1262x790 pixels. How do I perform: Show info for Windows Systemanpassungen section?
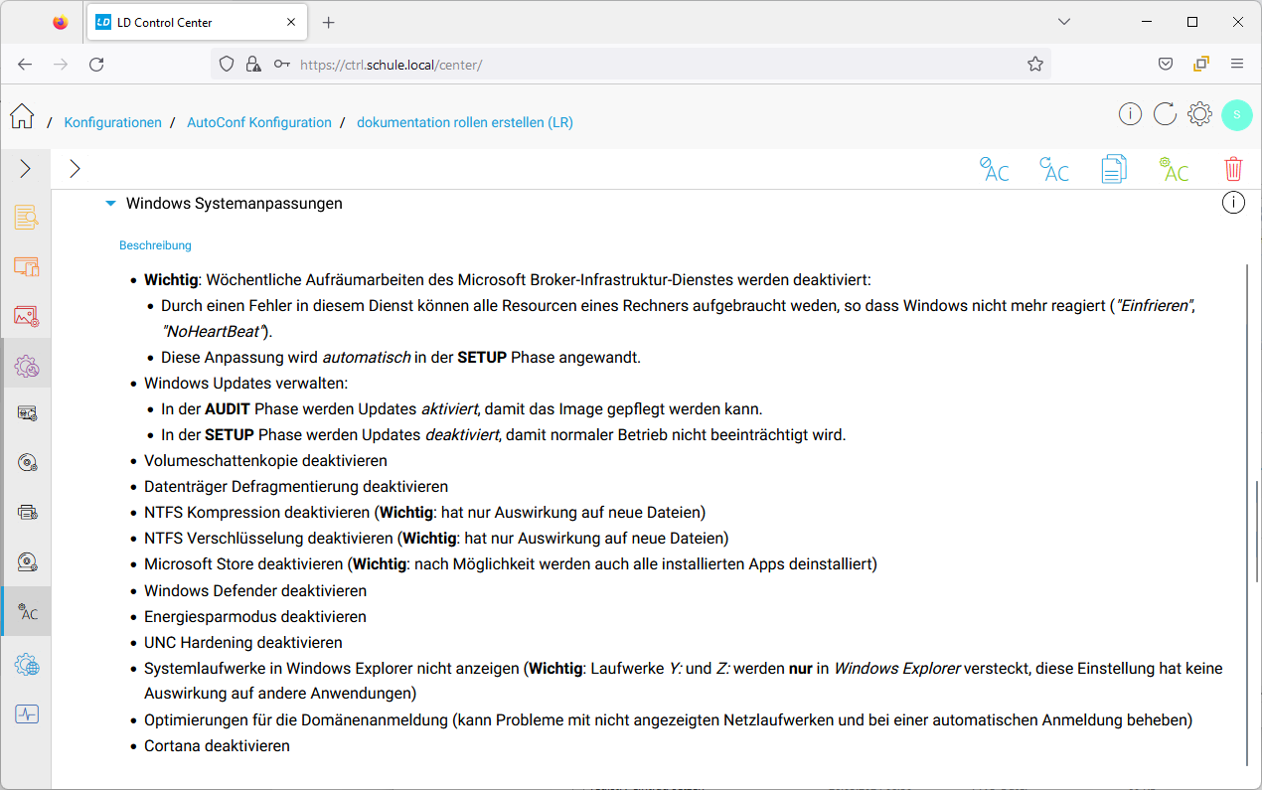1232,203
